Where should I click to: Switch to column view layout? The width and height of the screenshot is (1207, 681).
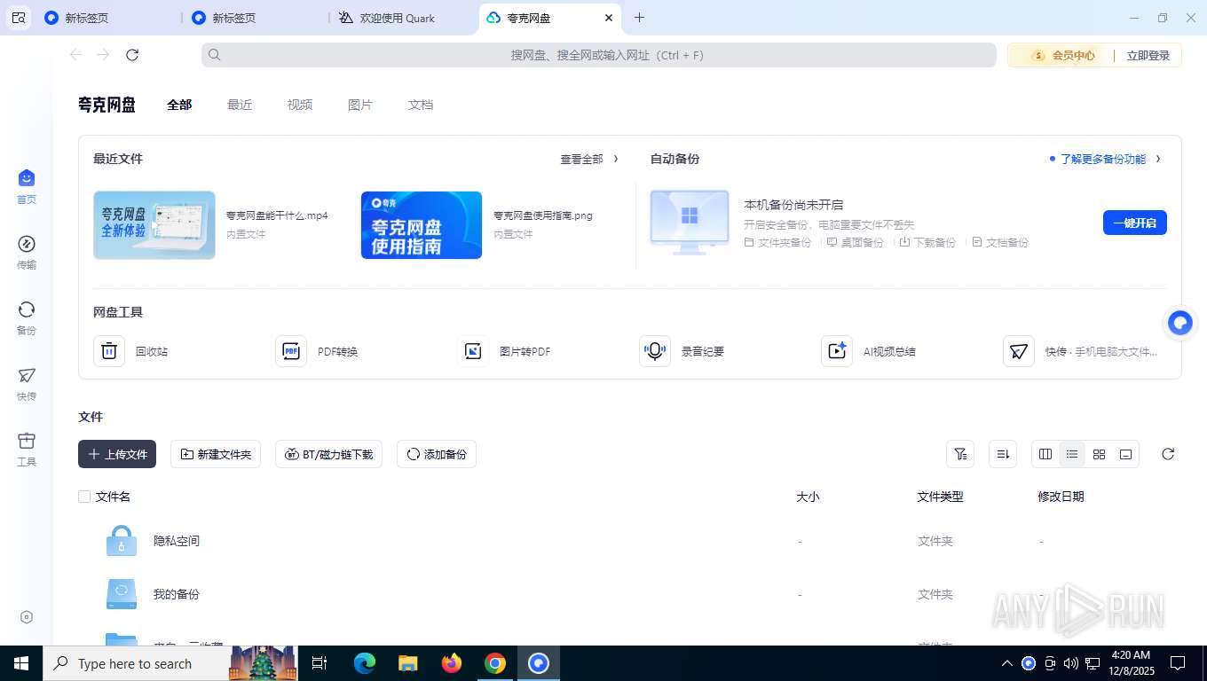point(1045,454)
